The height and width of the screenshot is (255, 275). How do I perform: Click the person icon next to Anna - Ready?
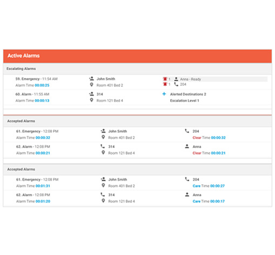(176, 79)
